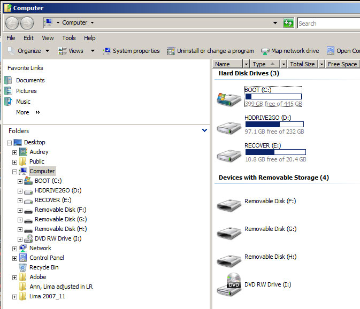This screenshot has width=360, height=309.
Task: Click the green refresh icon in address bar
Action: 288,23
